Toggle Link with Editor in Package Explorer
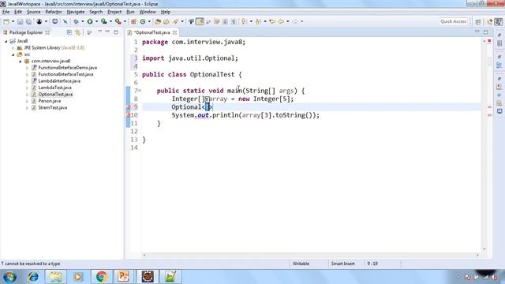505x284 pixels. [x=77, y=32]
